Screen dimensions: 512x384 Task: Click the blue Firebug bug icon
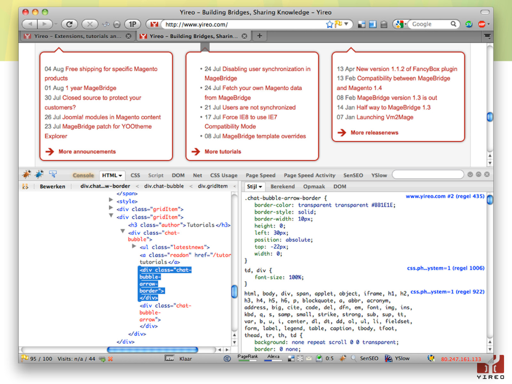39,174
